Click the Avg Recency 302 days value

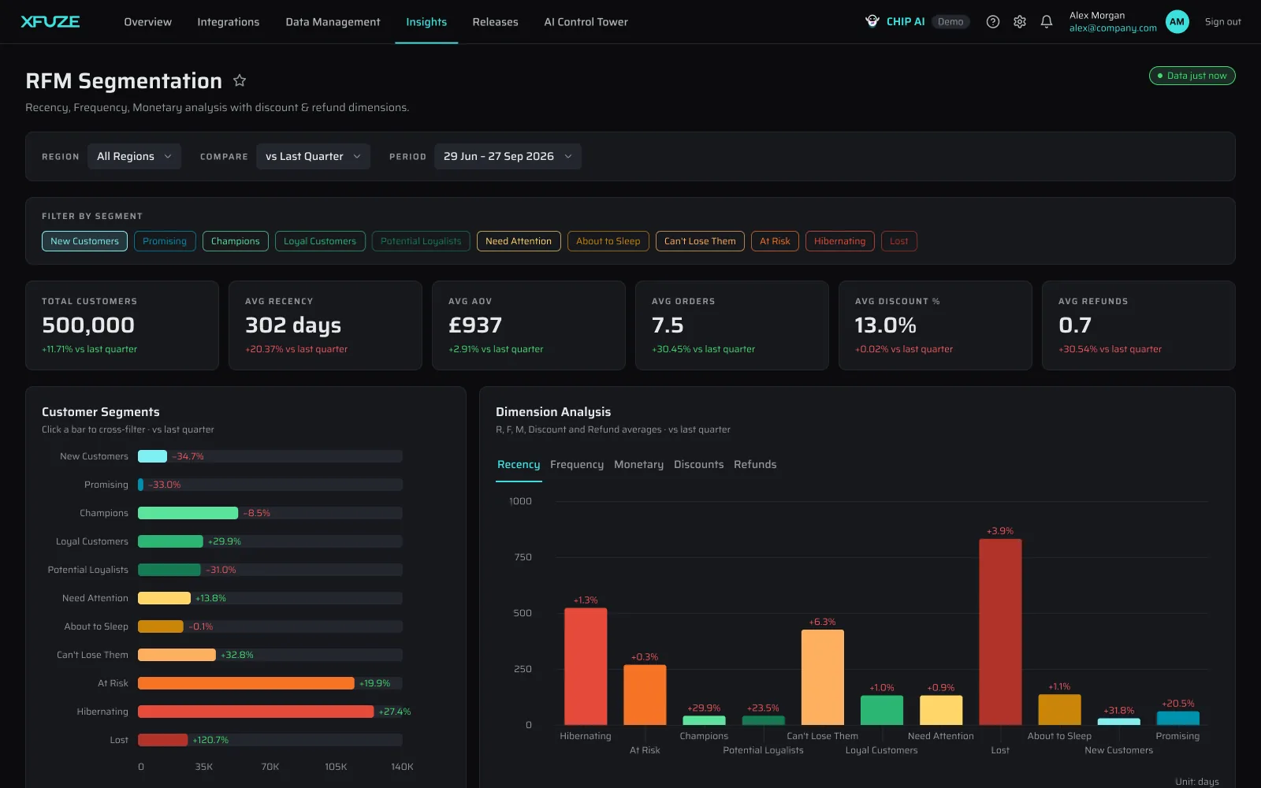(293, 325)
